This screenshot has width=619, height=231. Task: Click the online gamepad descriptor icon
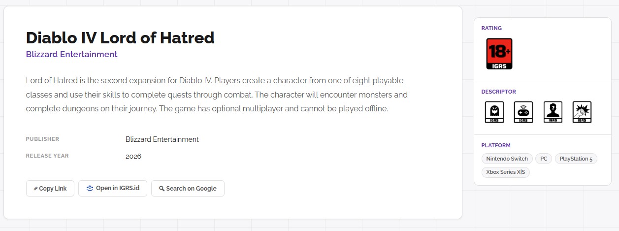pyautogui.click(x=523, y=112)
